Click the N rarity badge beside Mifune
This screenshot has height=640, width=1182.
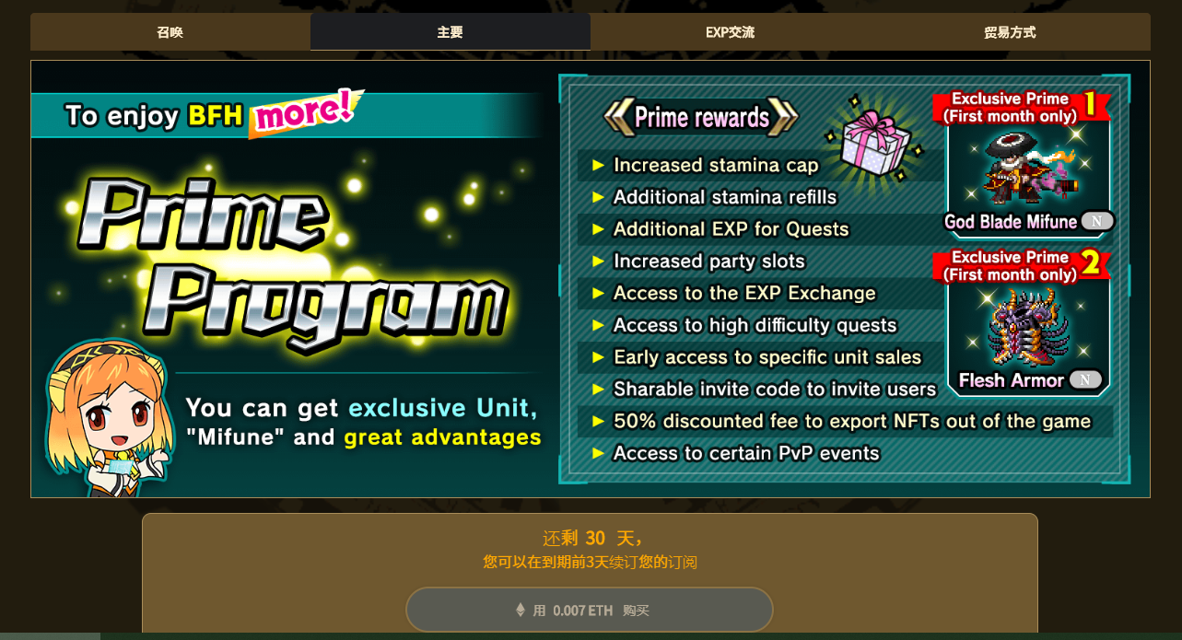tap(1096, 221)
